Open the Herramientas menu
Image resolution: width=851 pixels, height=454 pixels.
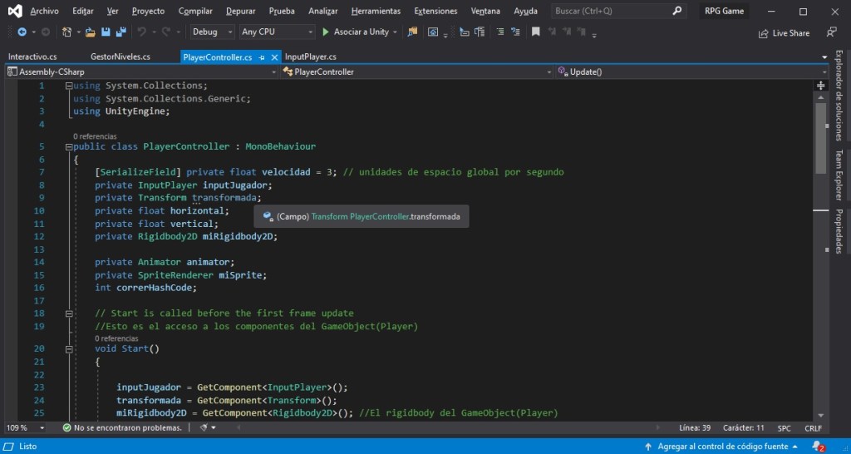pos(376,11)
